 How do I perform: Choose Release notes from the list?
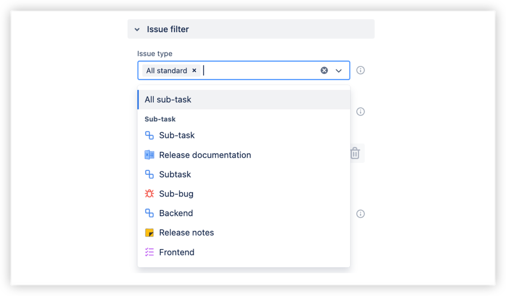(186, 232)
